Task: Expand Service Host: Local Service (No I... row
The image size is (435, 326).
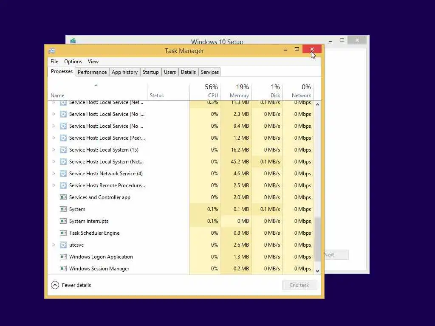Action: (54, 114)
